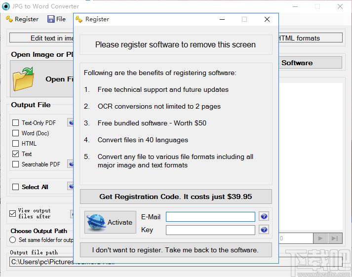352x277 pixels.
Task: Click Get Registration Code button
Action: 176,197
